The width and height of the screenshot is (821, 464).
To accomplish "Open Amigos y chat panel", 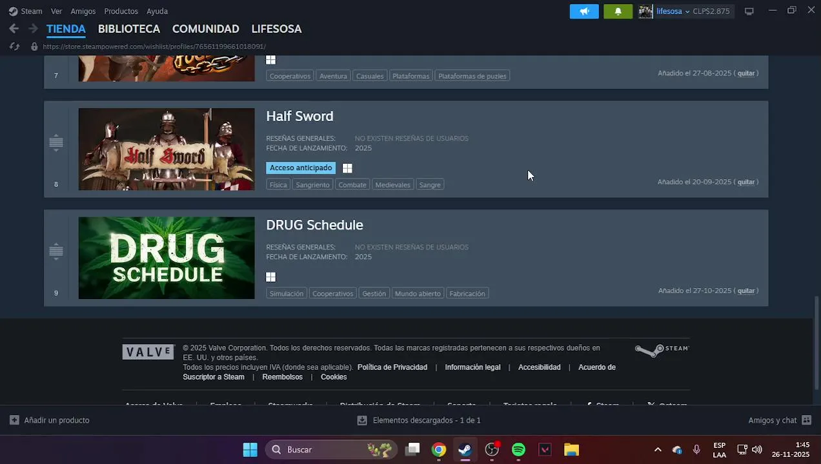I will pos(780,420).
